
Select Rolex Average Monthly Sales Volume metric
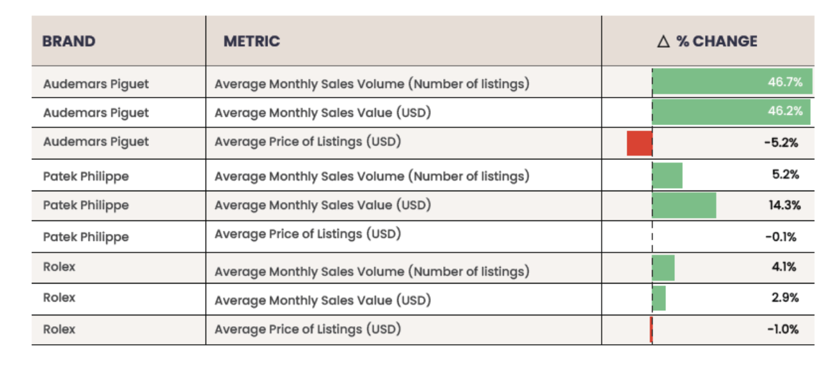tap(372, 271)
